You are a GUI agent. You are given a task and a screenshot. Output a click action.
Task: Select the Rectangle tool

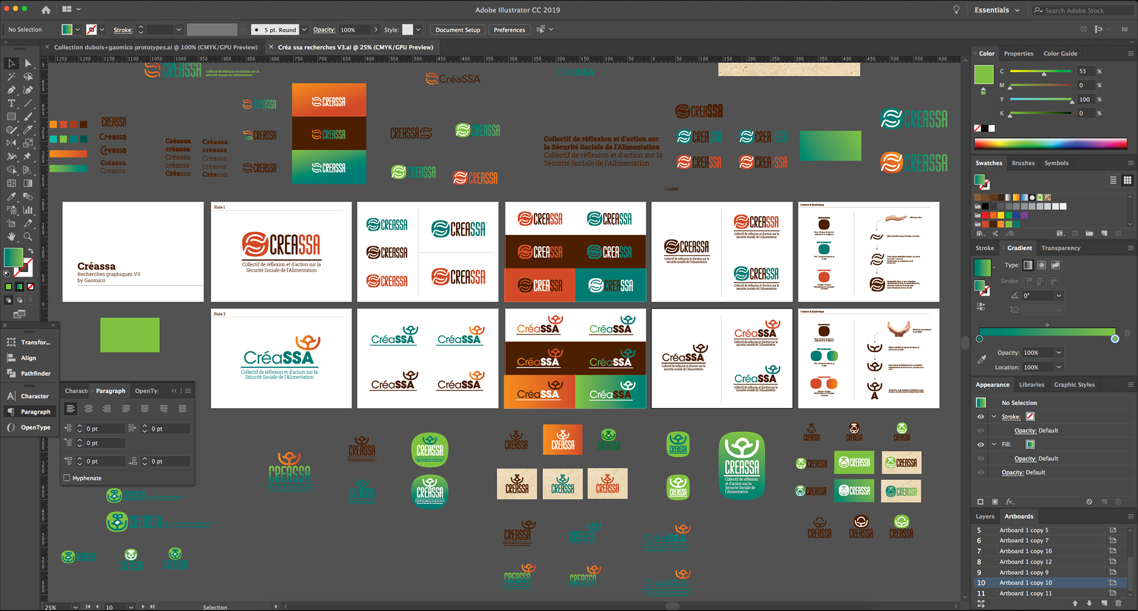tap(11, 117)
